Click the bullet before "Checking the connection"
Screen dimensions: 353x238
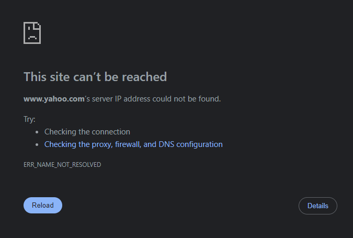pyautogui.click(x=37, y=132)
